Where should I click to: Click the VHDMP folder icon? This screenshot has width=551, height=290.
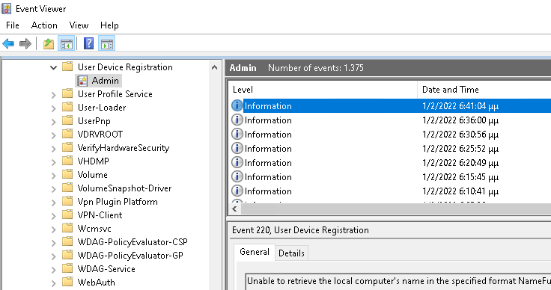point(67,161)
